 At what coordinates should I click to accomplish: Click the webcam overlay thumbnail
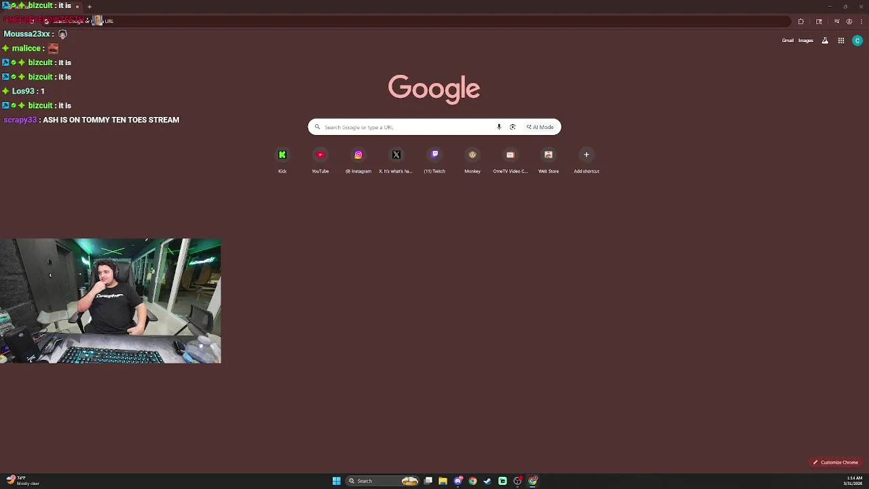pos(111,301)
